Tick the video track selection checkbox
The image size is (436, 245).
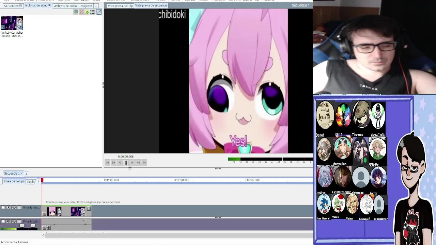[x=3, y=208]
